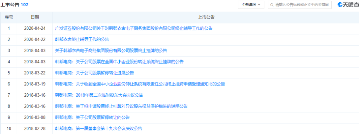Click the 天眼查 logo icon

[340, 5]
